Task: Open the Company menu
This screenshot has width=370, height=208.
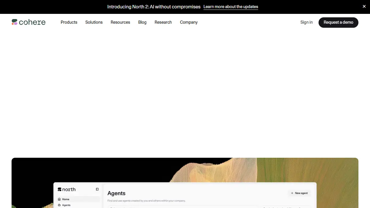Action: tap(189, 22)
